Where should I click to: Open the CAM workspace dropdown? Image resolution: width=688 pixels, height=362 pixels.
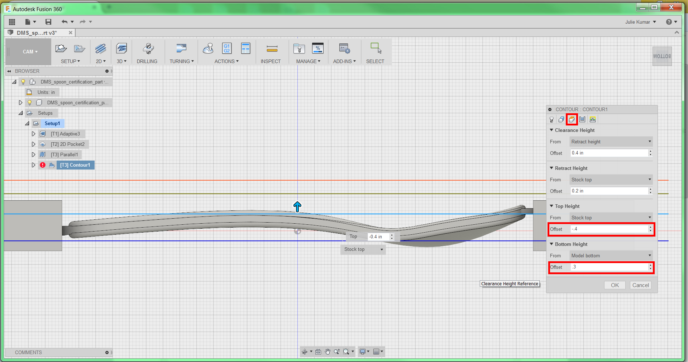point(30,52)
